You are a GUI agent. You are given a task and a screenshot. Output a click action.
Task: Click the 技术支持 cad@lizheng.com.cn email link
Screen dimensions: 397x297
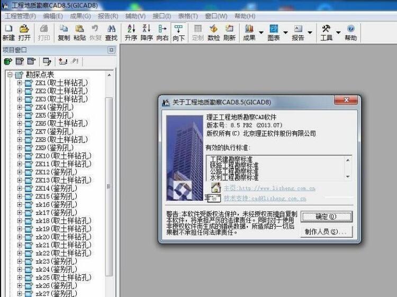(265, 198)
